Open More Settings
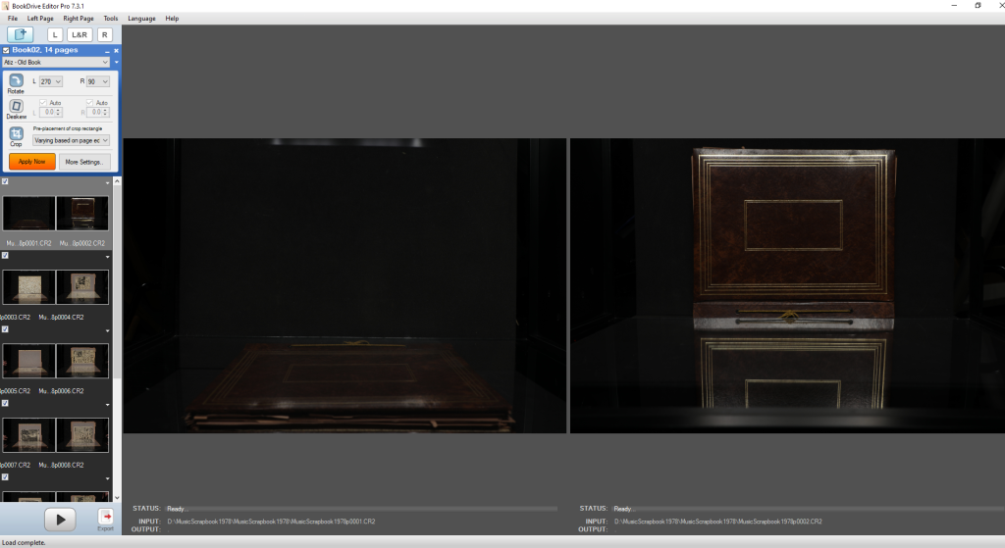This screenshot has height=548, width=1005. pos(85,161)
